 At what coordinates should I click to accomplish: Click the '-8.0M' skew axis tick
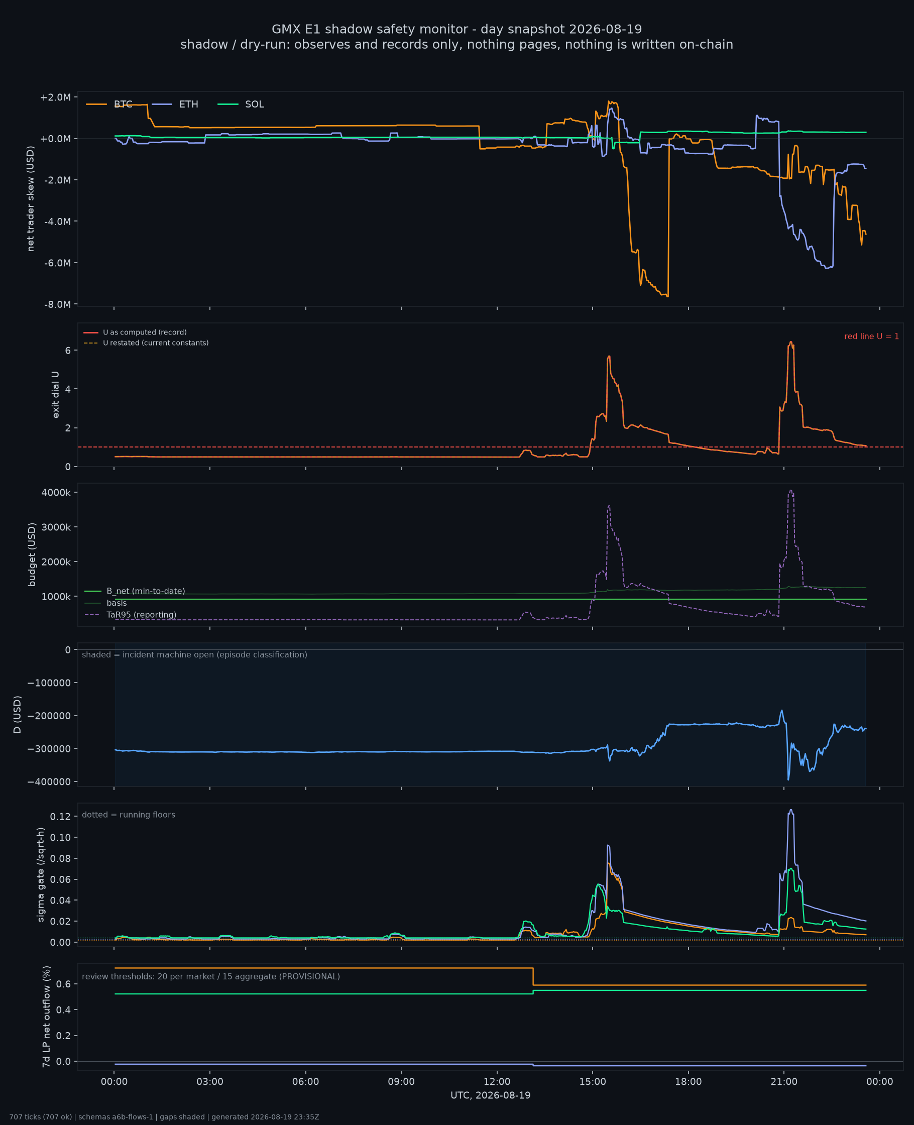57,305
